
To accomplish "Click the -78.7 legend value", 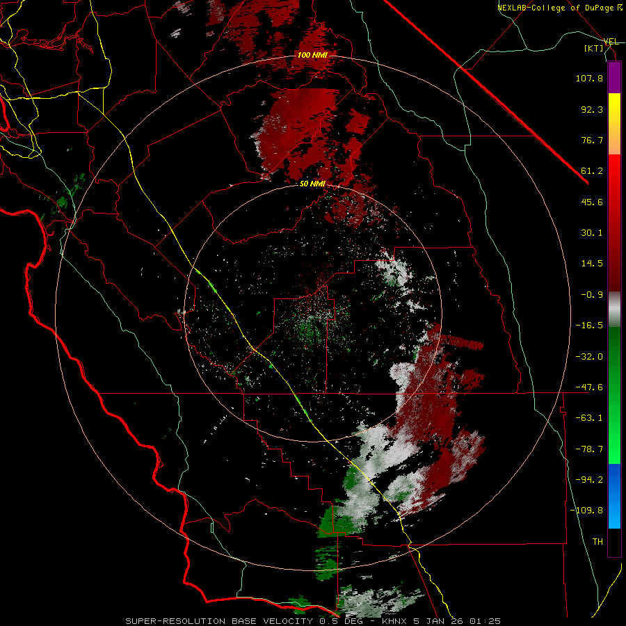I will (589, 449).
